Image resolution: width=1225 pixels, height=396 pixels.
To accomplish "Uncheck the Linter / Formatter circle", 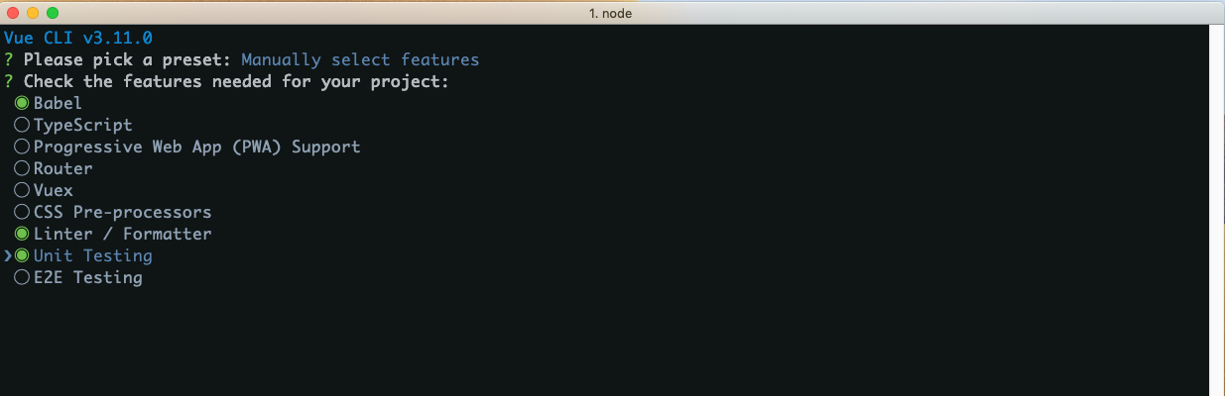I will tap(22, 234).
